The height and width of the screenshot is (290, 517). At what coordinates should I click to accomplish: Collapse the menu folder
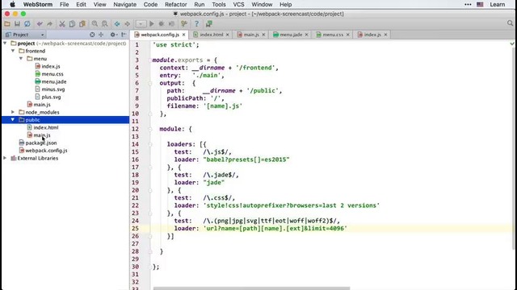pos(21,59)
